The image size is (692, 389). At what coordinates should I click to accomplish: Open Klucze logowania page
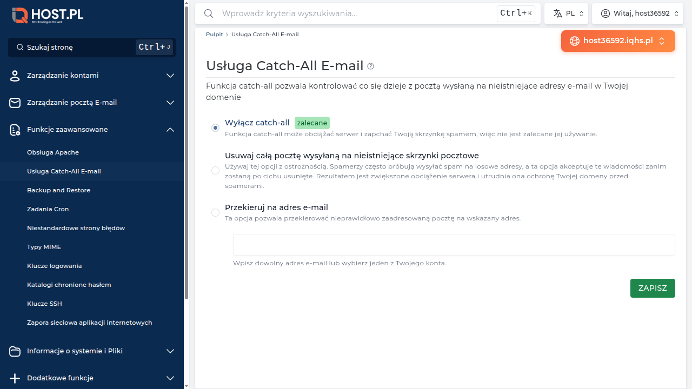(54, 266)
